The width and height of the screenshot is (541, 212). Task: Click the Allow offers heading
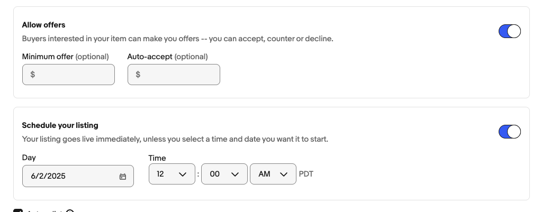(x=43, y=25)
